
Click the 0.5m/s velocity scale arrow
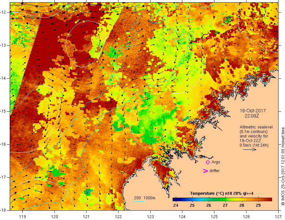250,149
